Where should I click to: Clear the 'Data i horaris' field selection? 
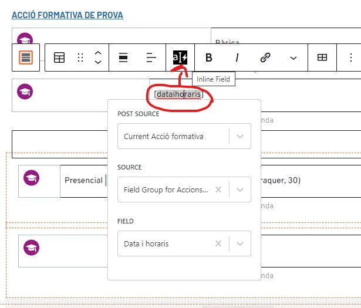[218, 243]
